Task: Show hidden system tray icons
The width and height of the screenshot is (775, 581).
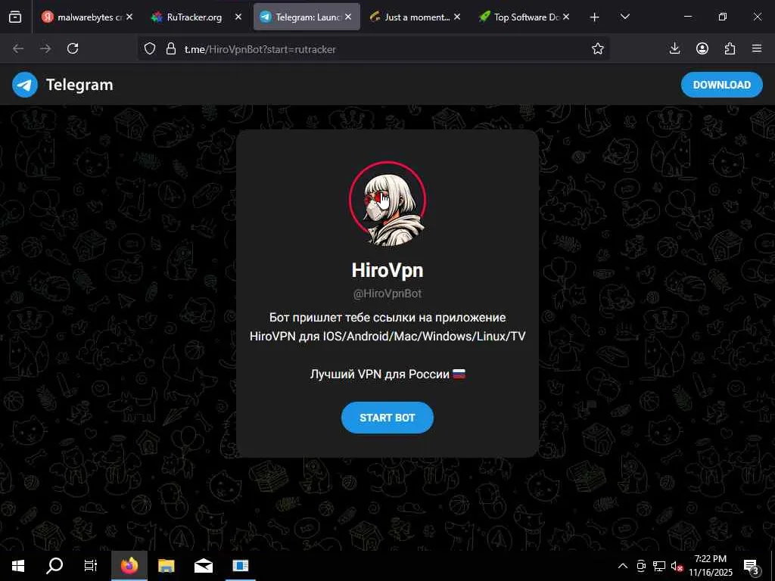Action: (623, 566)
